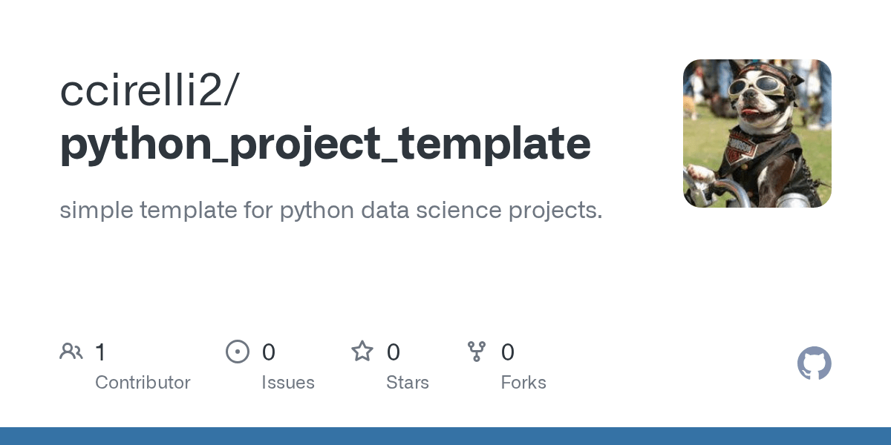
Task: Click the Forks branch icon
Action: (477, 352)
